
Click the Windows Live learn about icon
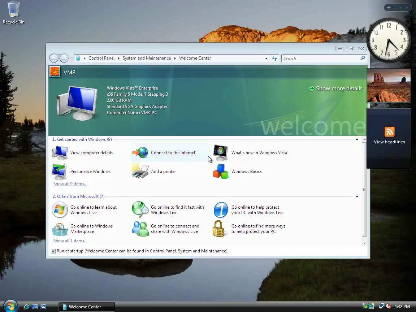60,210
